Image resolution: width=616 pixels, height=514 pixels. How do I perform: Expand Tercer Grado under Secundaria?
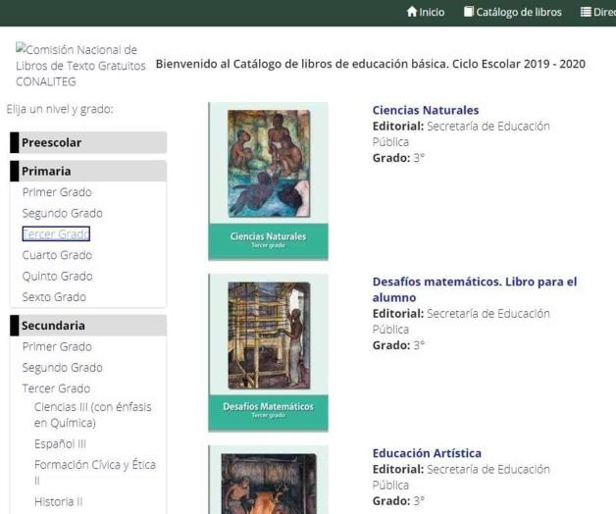click(56, 388)
